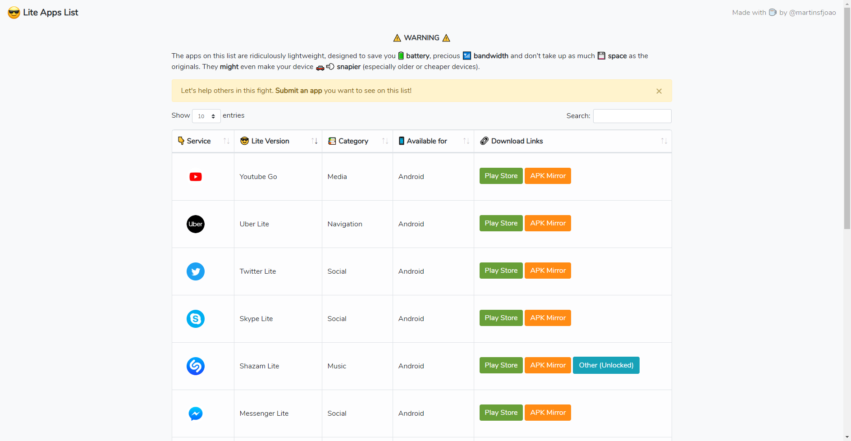Screen dimensions: 851x441
Task: Open the @martinsfjoao author link
Action: (812, 13)
